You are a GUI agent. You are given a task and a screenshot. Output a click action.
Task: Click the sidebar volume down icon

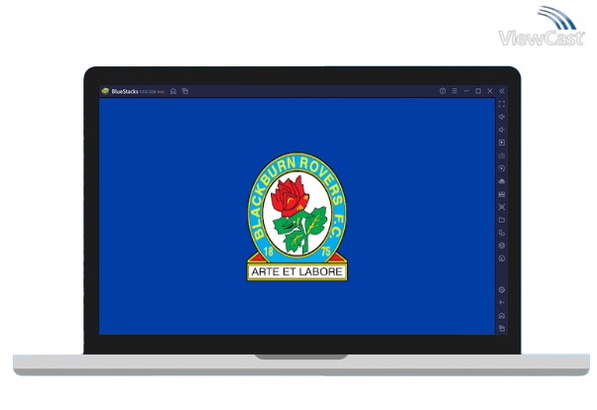pos(502,130)
